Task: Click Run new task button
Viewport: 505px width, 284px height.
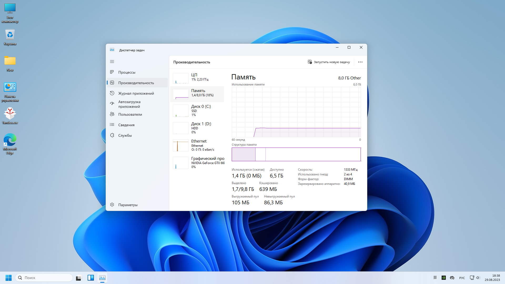Action: click(x=329, y=62)
